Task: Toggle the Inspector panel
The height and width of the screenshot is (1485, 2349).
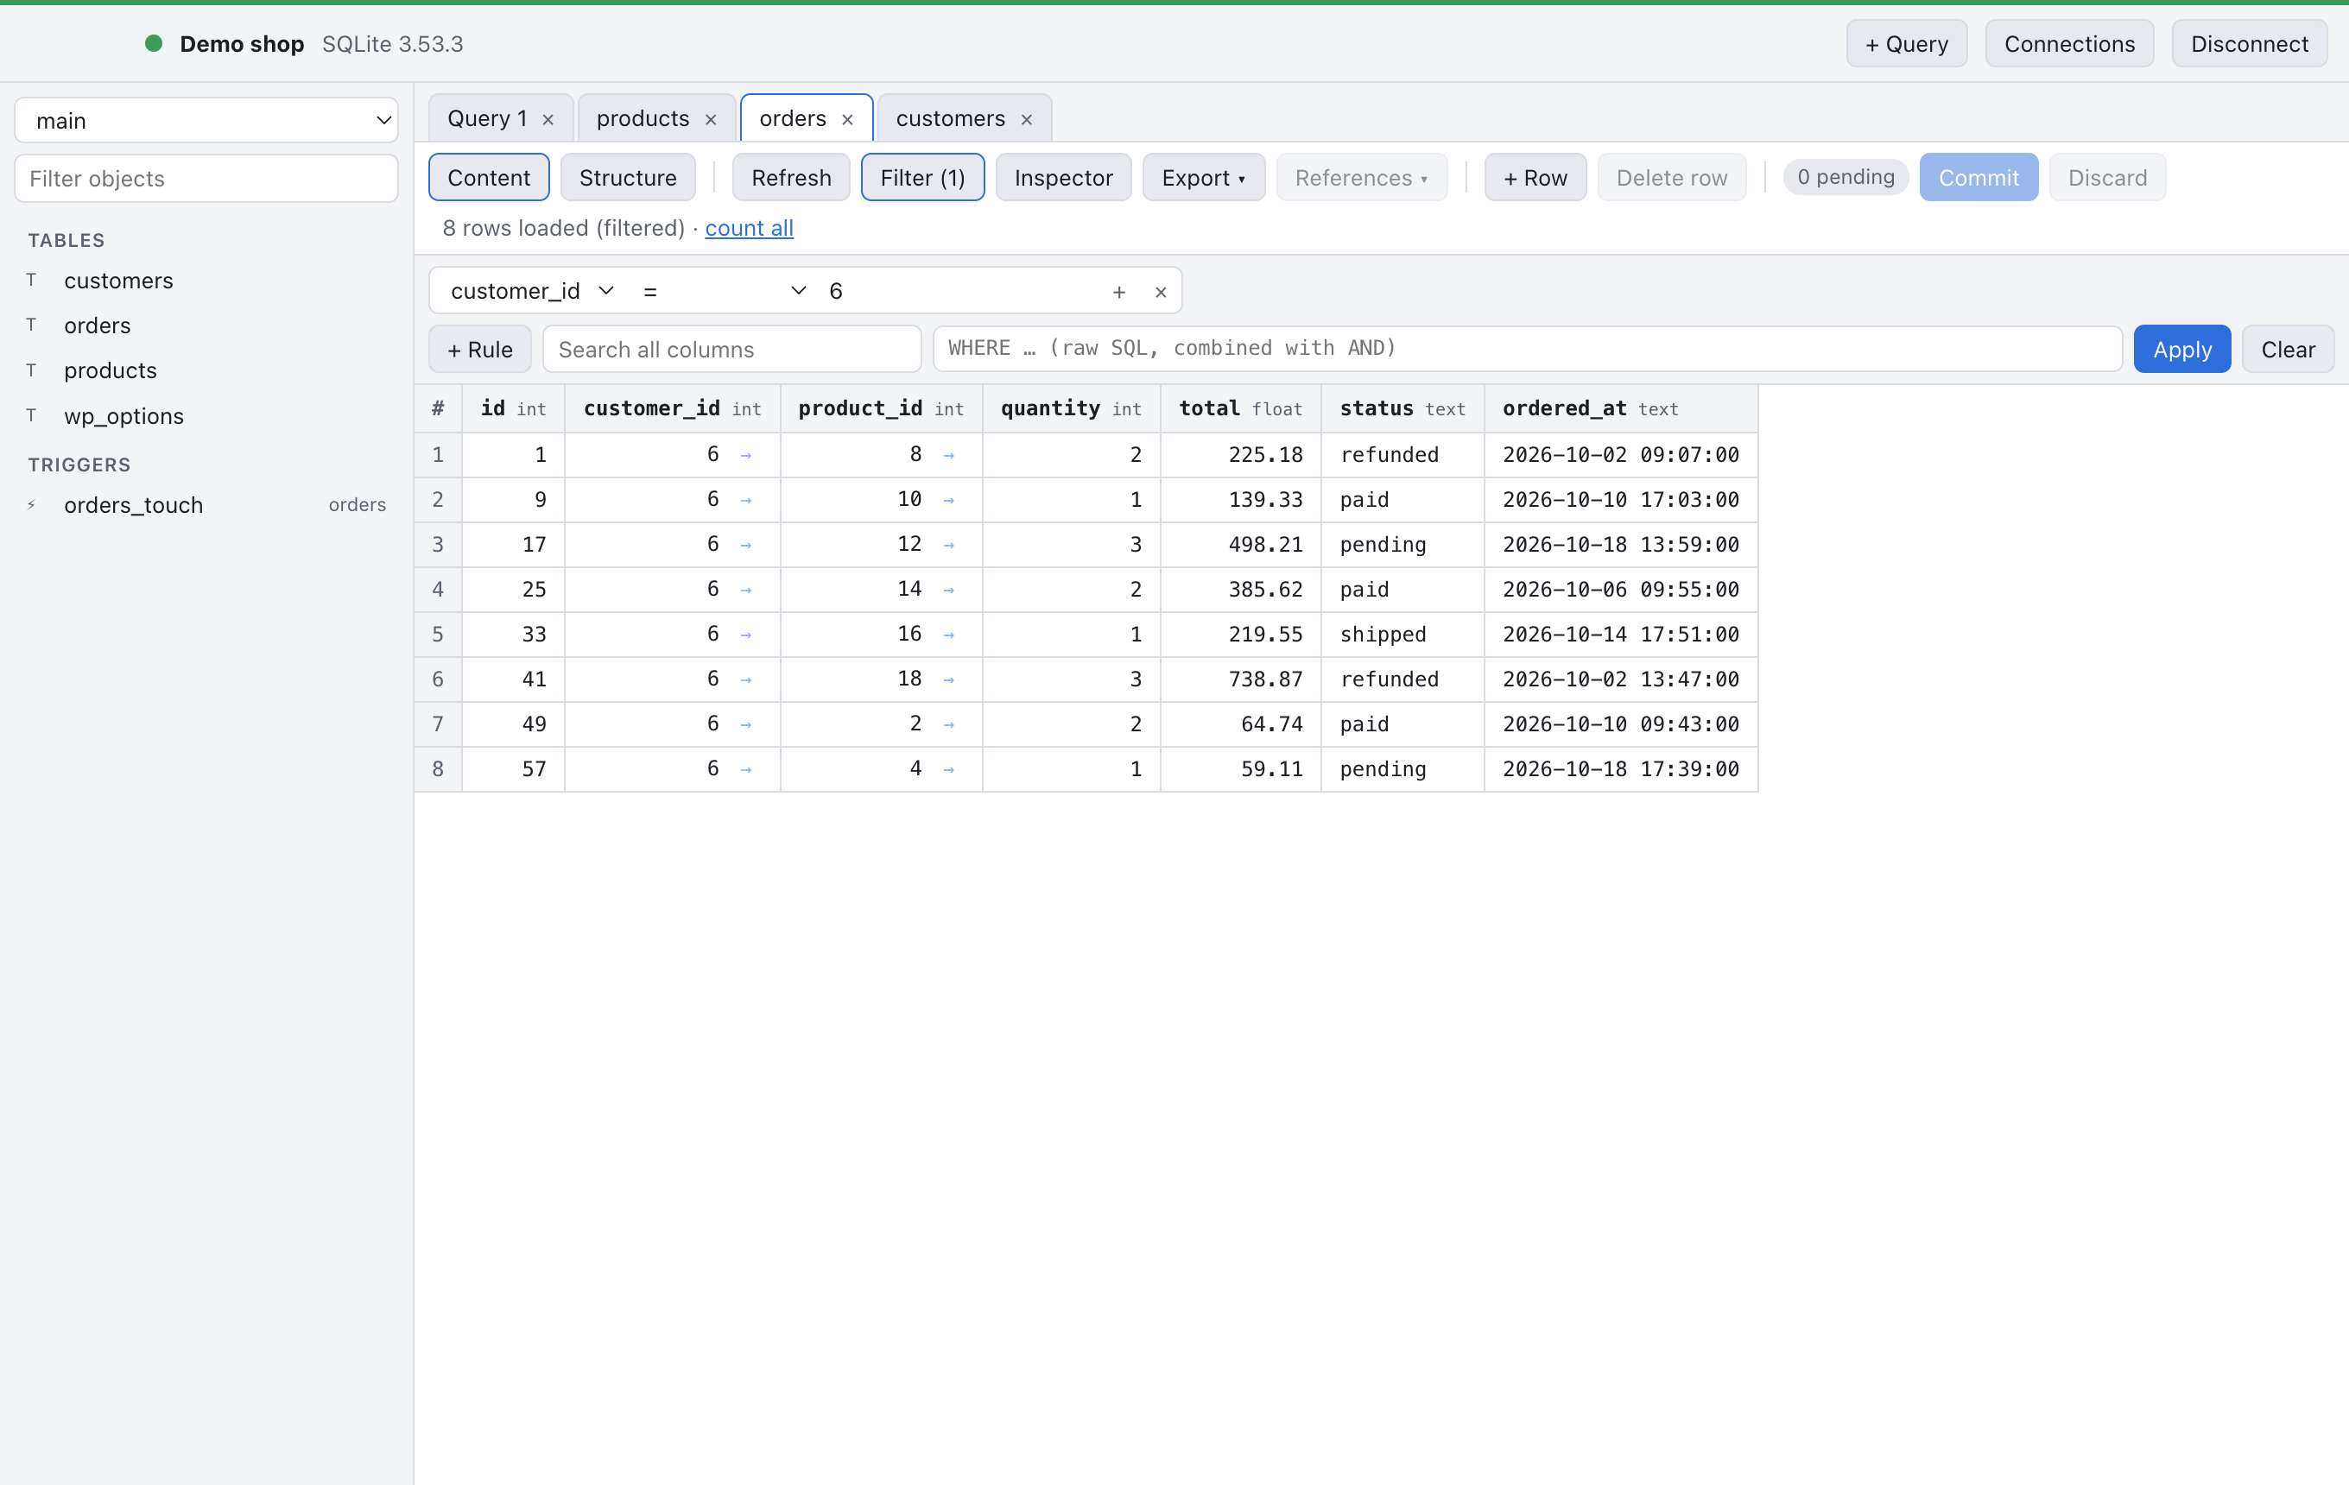Action: pos(1063,178)
